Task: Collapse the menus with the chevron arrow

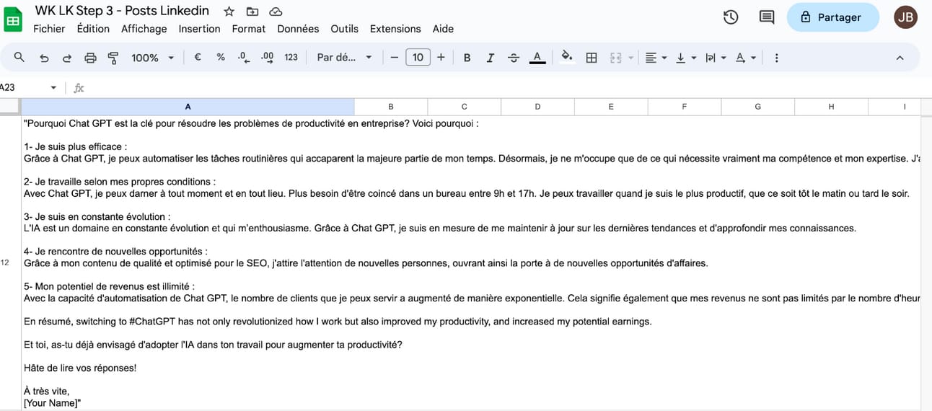Action: pyautogui.click(x=900, y=58)
